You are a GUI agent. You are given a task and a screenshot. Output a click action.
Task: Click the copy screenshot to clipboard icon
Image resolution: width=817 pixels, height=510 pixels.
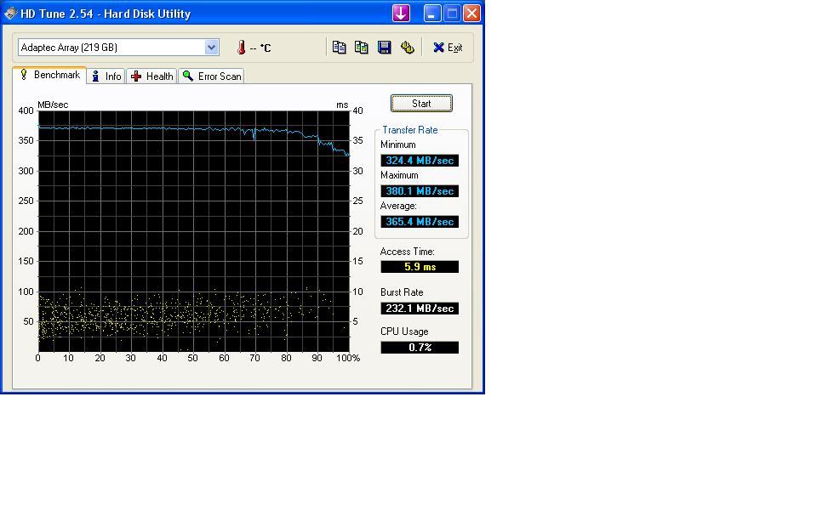[361, 48]
